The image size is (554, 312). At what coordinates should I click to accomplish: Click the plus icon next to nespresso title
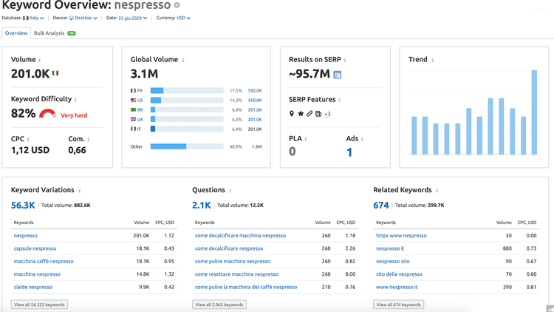click(177, 5)
